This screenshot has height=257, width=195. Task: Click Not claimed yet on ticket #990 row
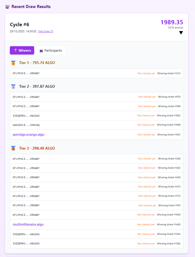point(147,106)
